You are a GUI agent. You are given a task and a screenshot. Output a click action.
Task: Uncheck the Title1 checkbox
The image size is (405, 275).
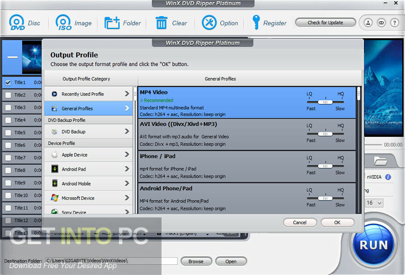[x=8, y=82]
